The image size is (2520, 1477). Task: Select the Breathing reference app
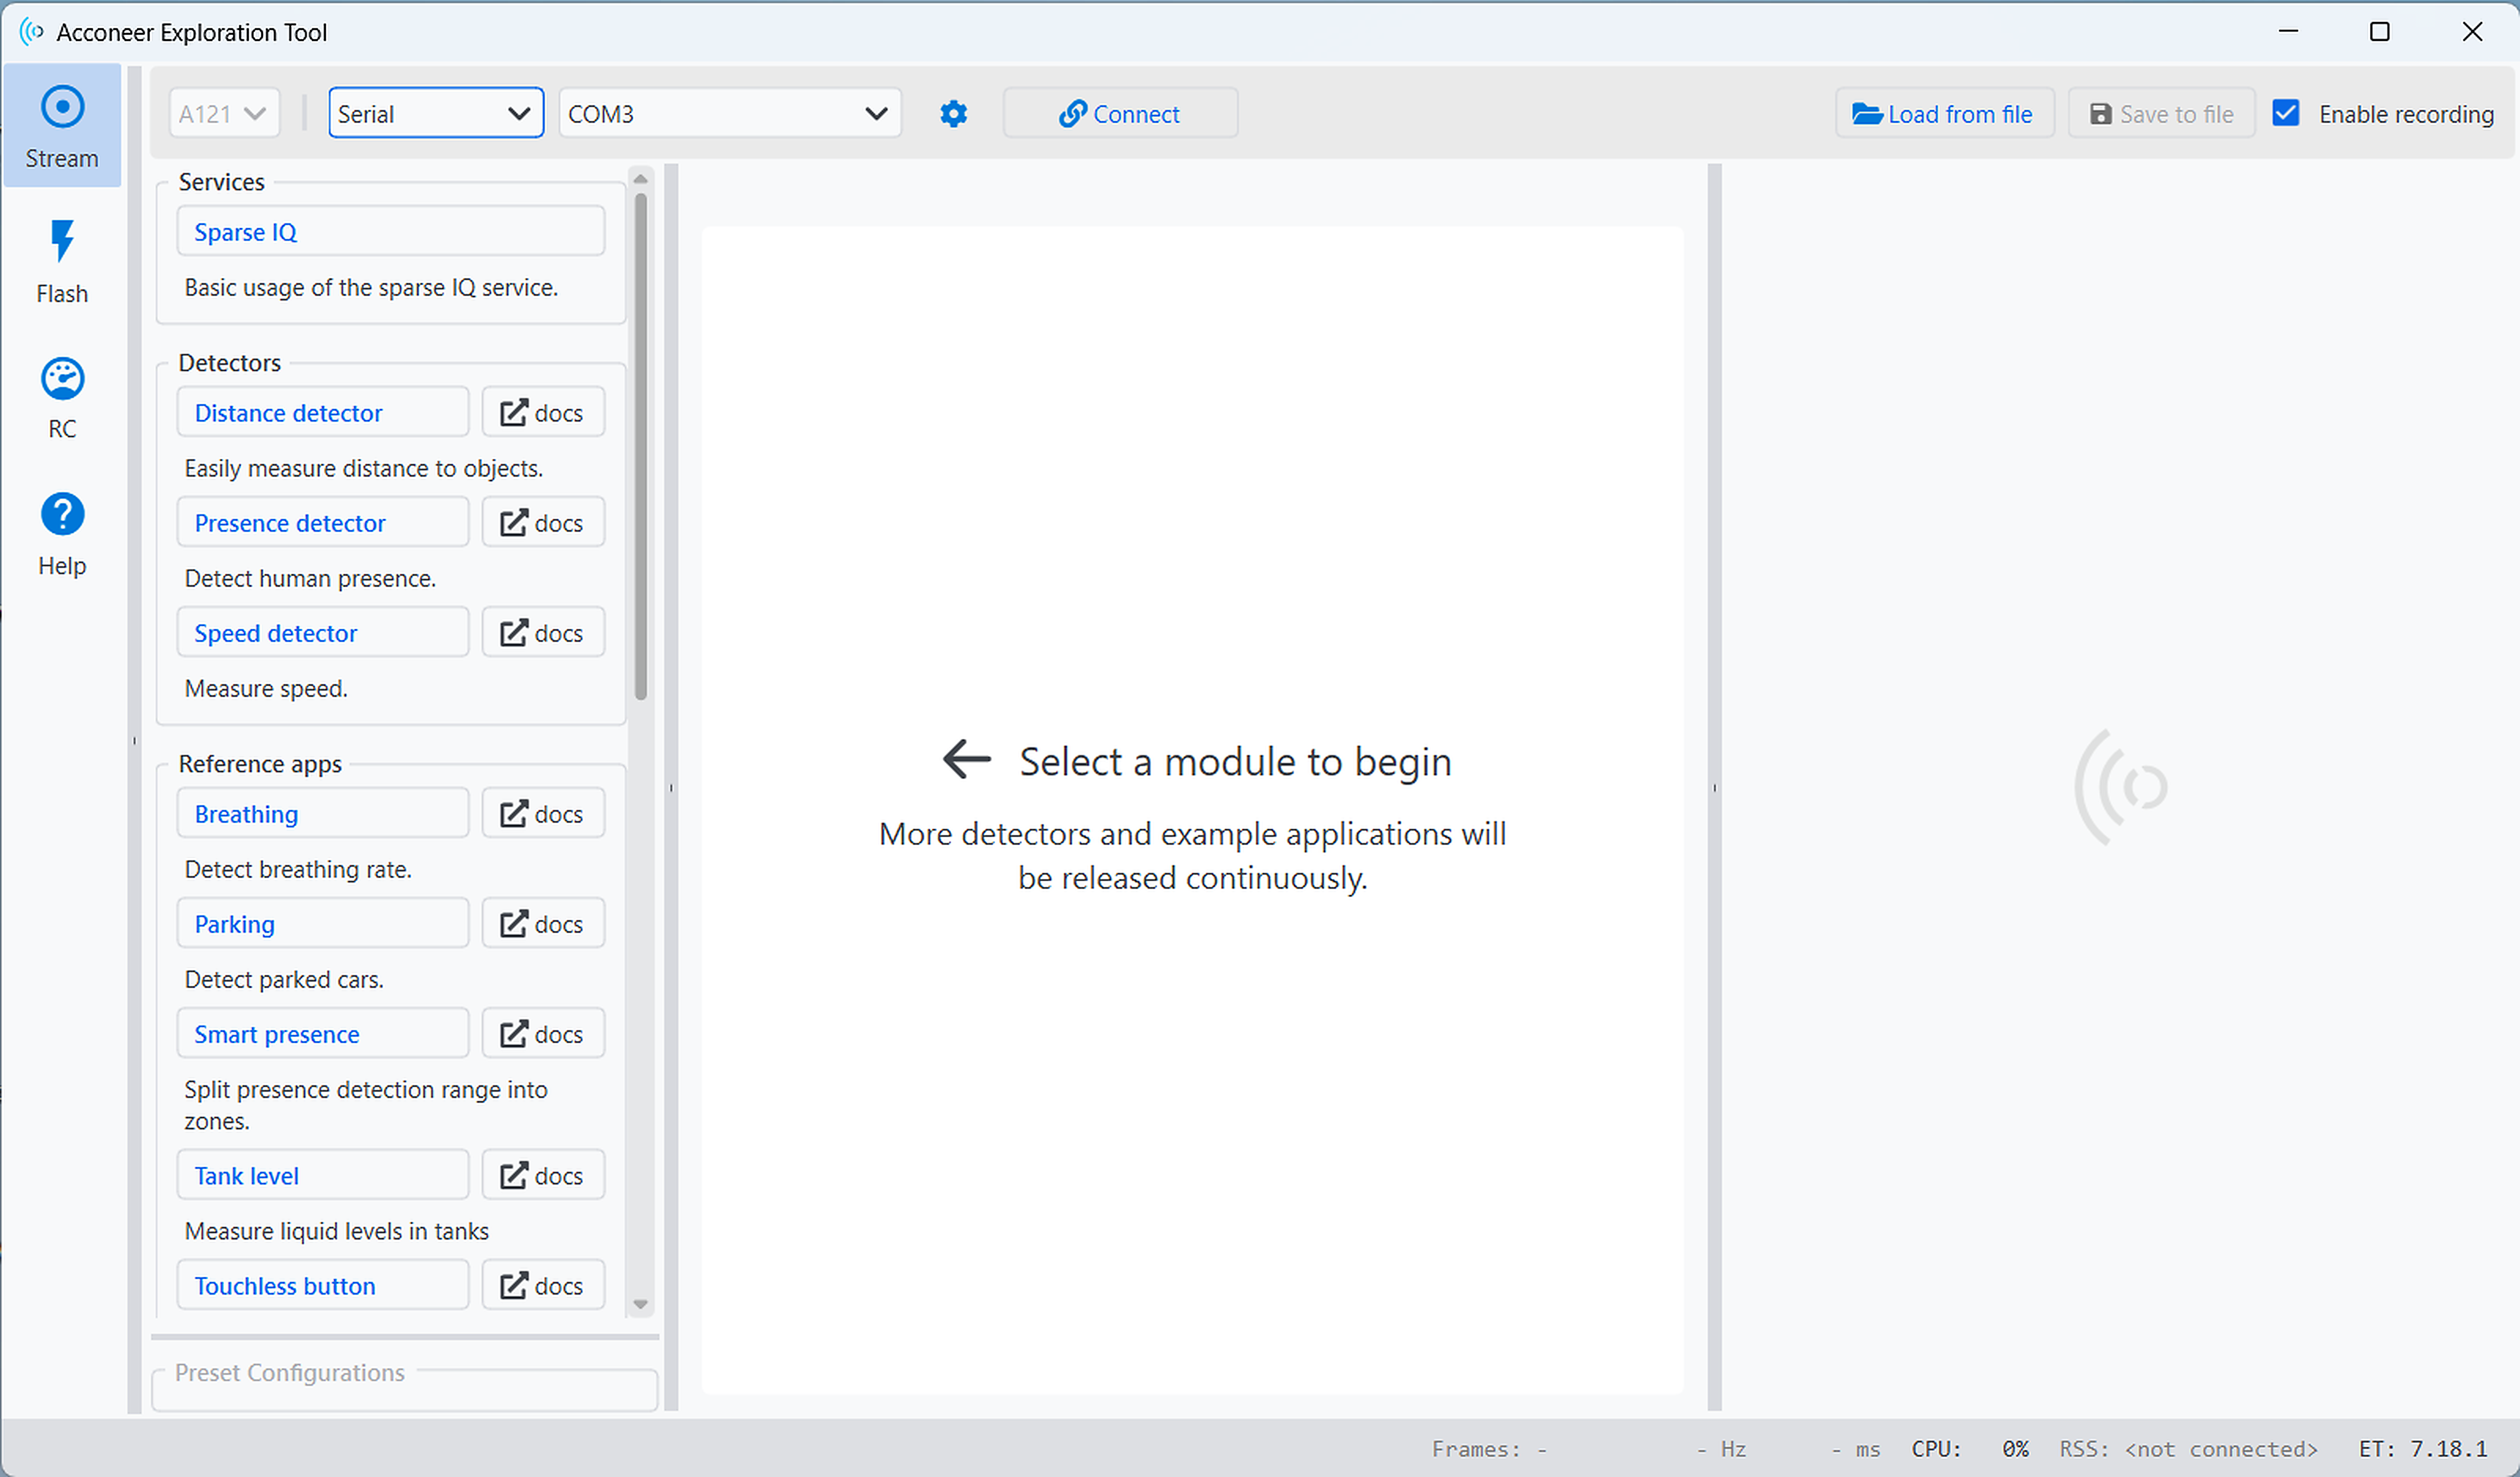tap(323, 813)
